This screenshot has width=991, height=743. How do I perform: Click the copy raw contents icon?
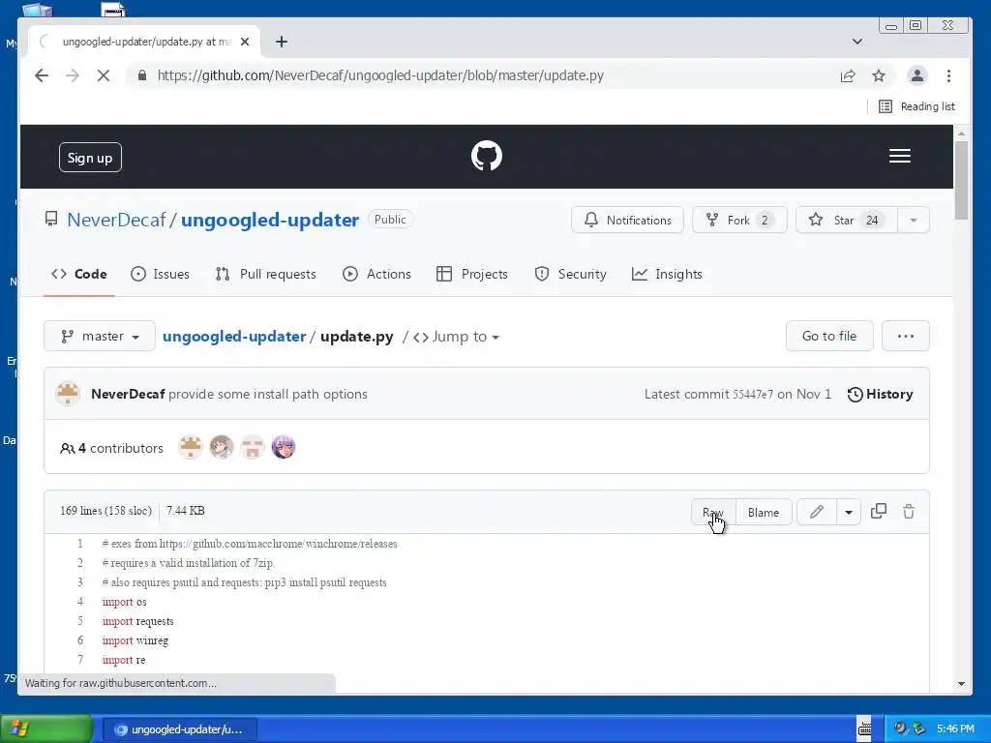879,511
